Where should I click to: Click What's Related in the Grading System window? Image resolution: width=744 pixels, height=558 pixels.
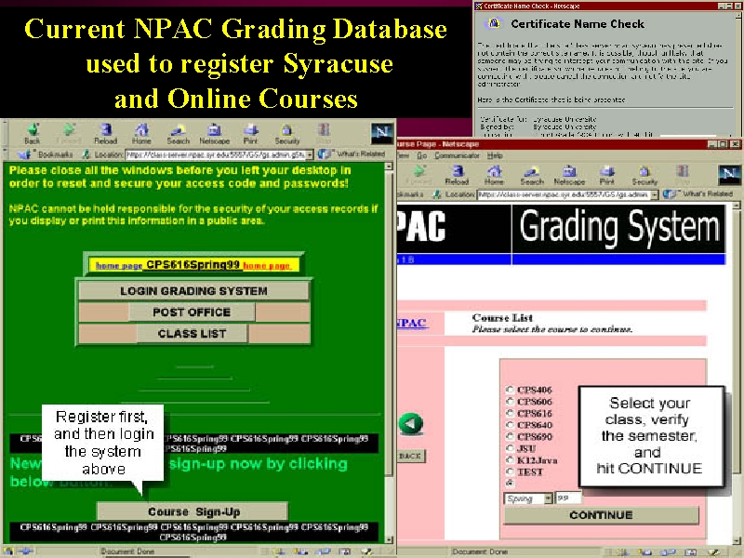698,194
